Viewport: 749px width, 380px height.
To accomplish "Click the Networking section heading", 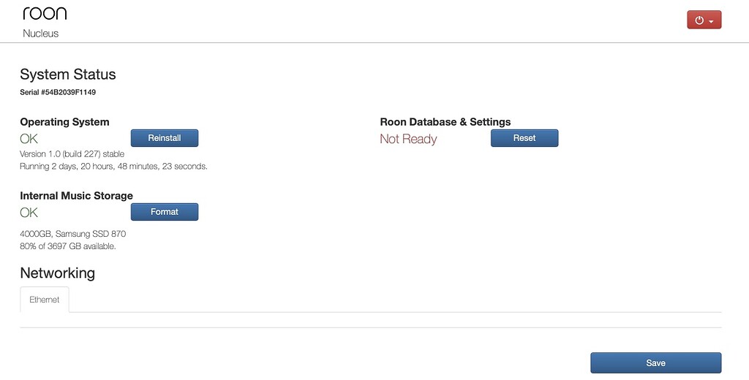I will coord(57,273).
